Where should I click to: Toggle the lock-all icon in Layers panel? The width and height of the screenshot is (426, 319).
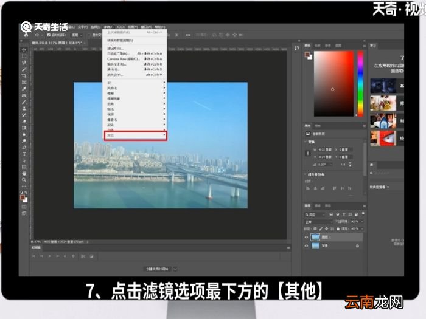tap(338, 229)
